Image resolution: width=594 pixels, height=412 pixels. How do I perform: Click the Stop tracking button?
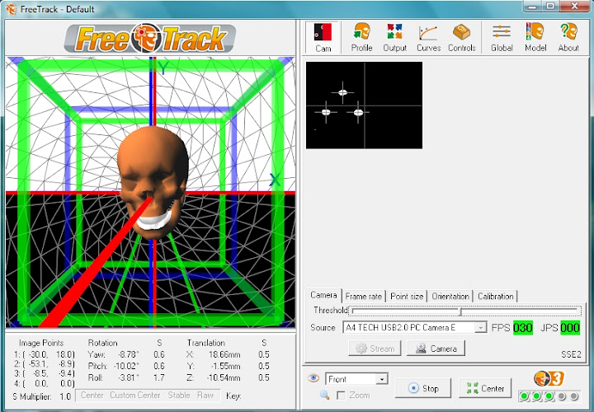(x=422, y=388)
